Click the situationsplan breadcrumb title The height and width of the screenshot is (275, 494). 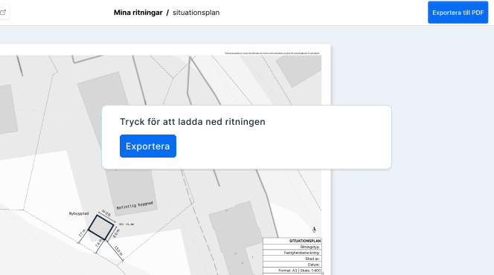196,13
